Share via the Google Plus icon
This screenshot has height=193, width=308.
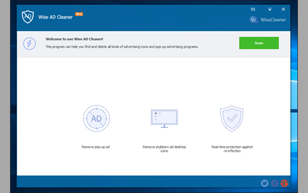(284, 183)
